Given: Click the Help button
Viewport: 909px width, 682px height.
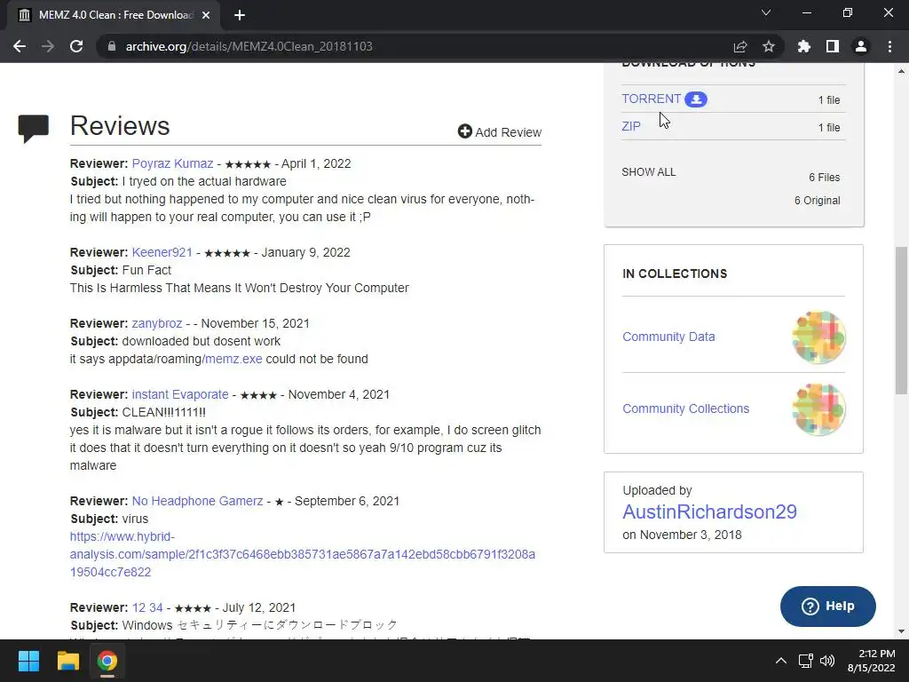Looking at the screenshot, I should point(828,606).
